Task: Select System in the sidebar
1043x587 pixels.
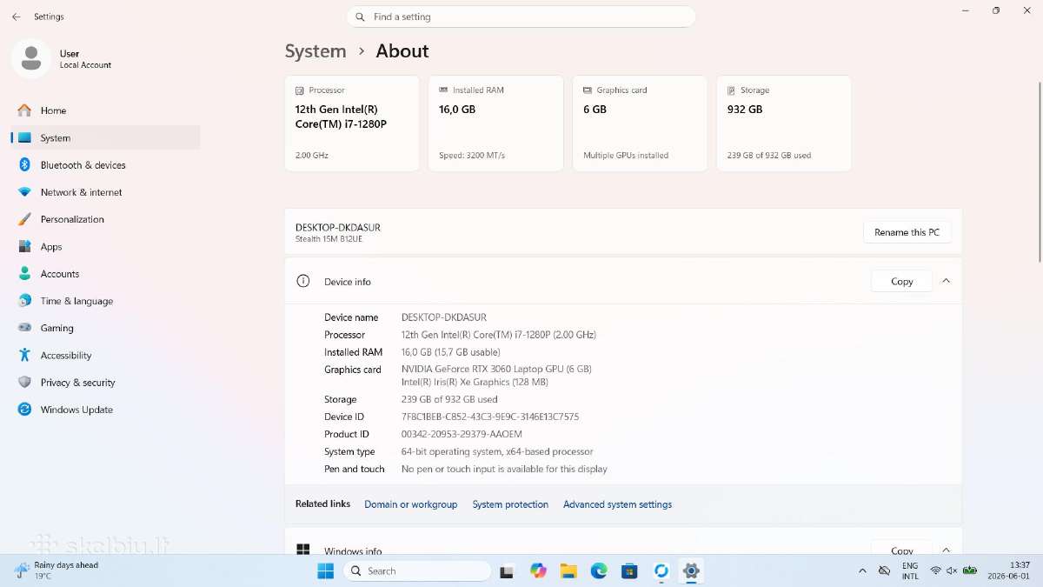Action: [x=105, y=137]
